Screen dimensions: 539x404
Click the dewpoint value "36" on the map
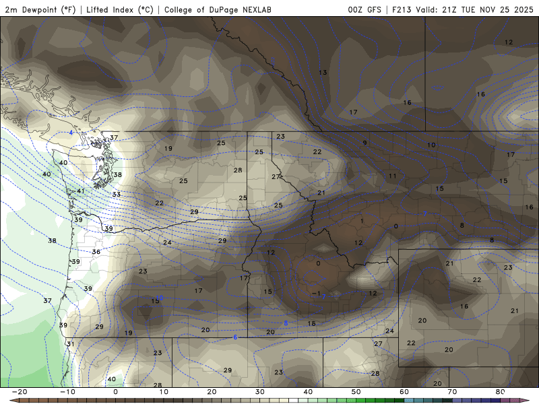[x=96, y=252]
